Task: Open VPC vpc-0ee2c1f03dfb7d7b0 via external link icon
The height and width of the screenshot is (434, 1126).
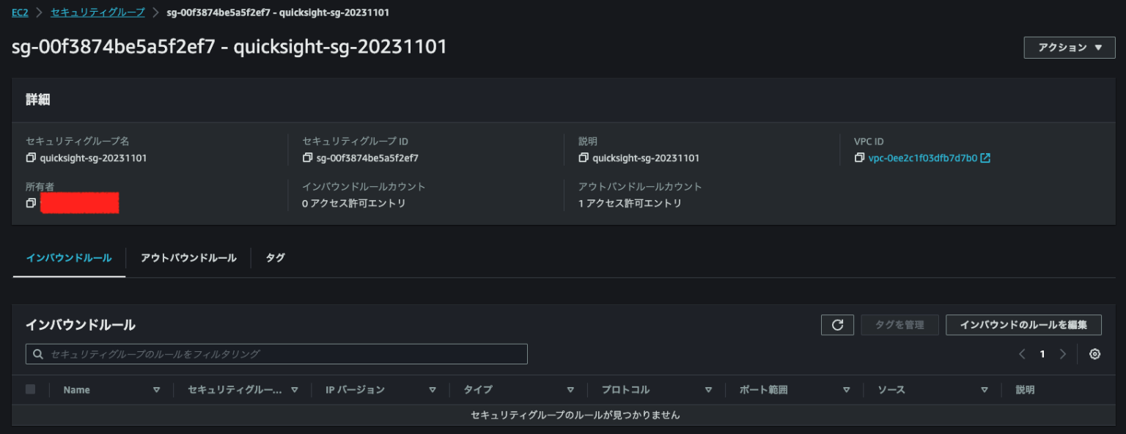Action: coord(986,157)
